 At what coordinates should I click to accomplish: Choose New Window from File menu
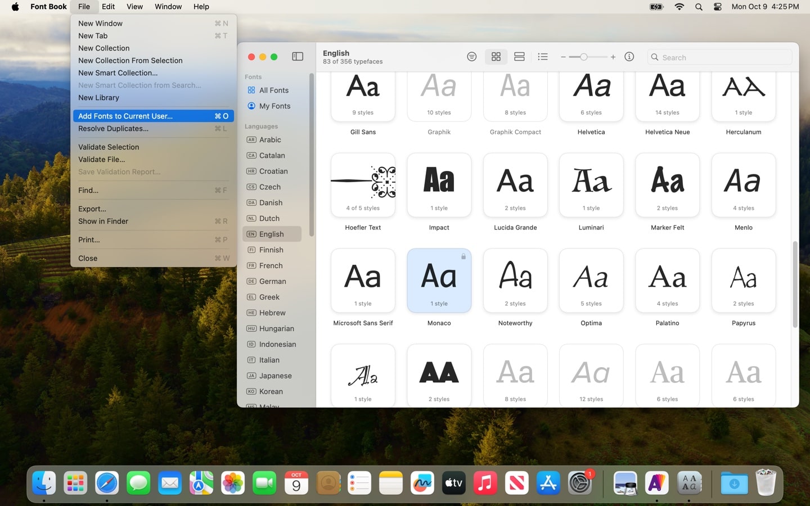point(154,23)
